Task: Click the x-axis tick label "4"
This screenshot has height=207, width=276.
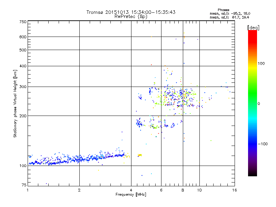Action: (x=131, y=190)
